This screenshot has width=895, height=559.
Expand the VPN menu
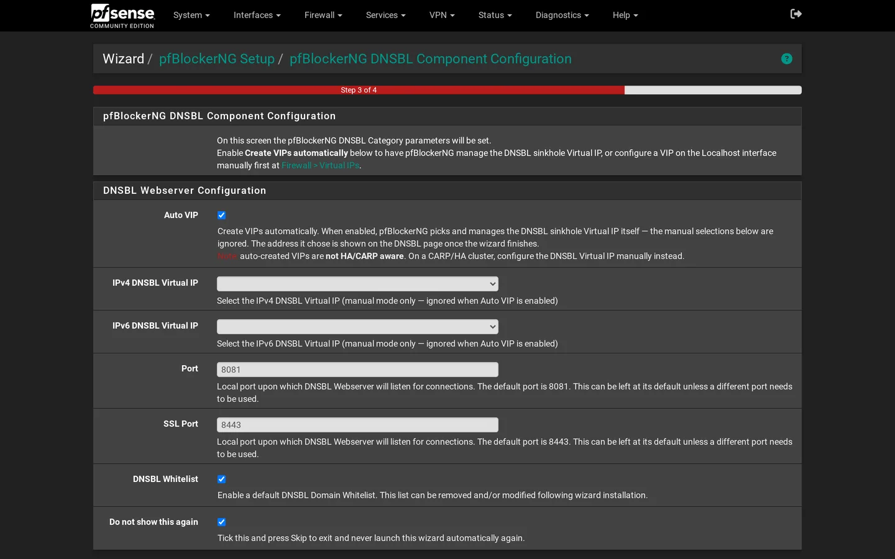click(x=442, y=15)
